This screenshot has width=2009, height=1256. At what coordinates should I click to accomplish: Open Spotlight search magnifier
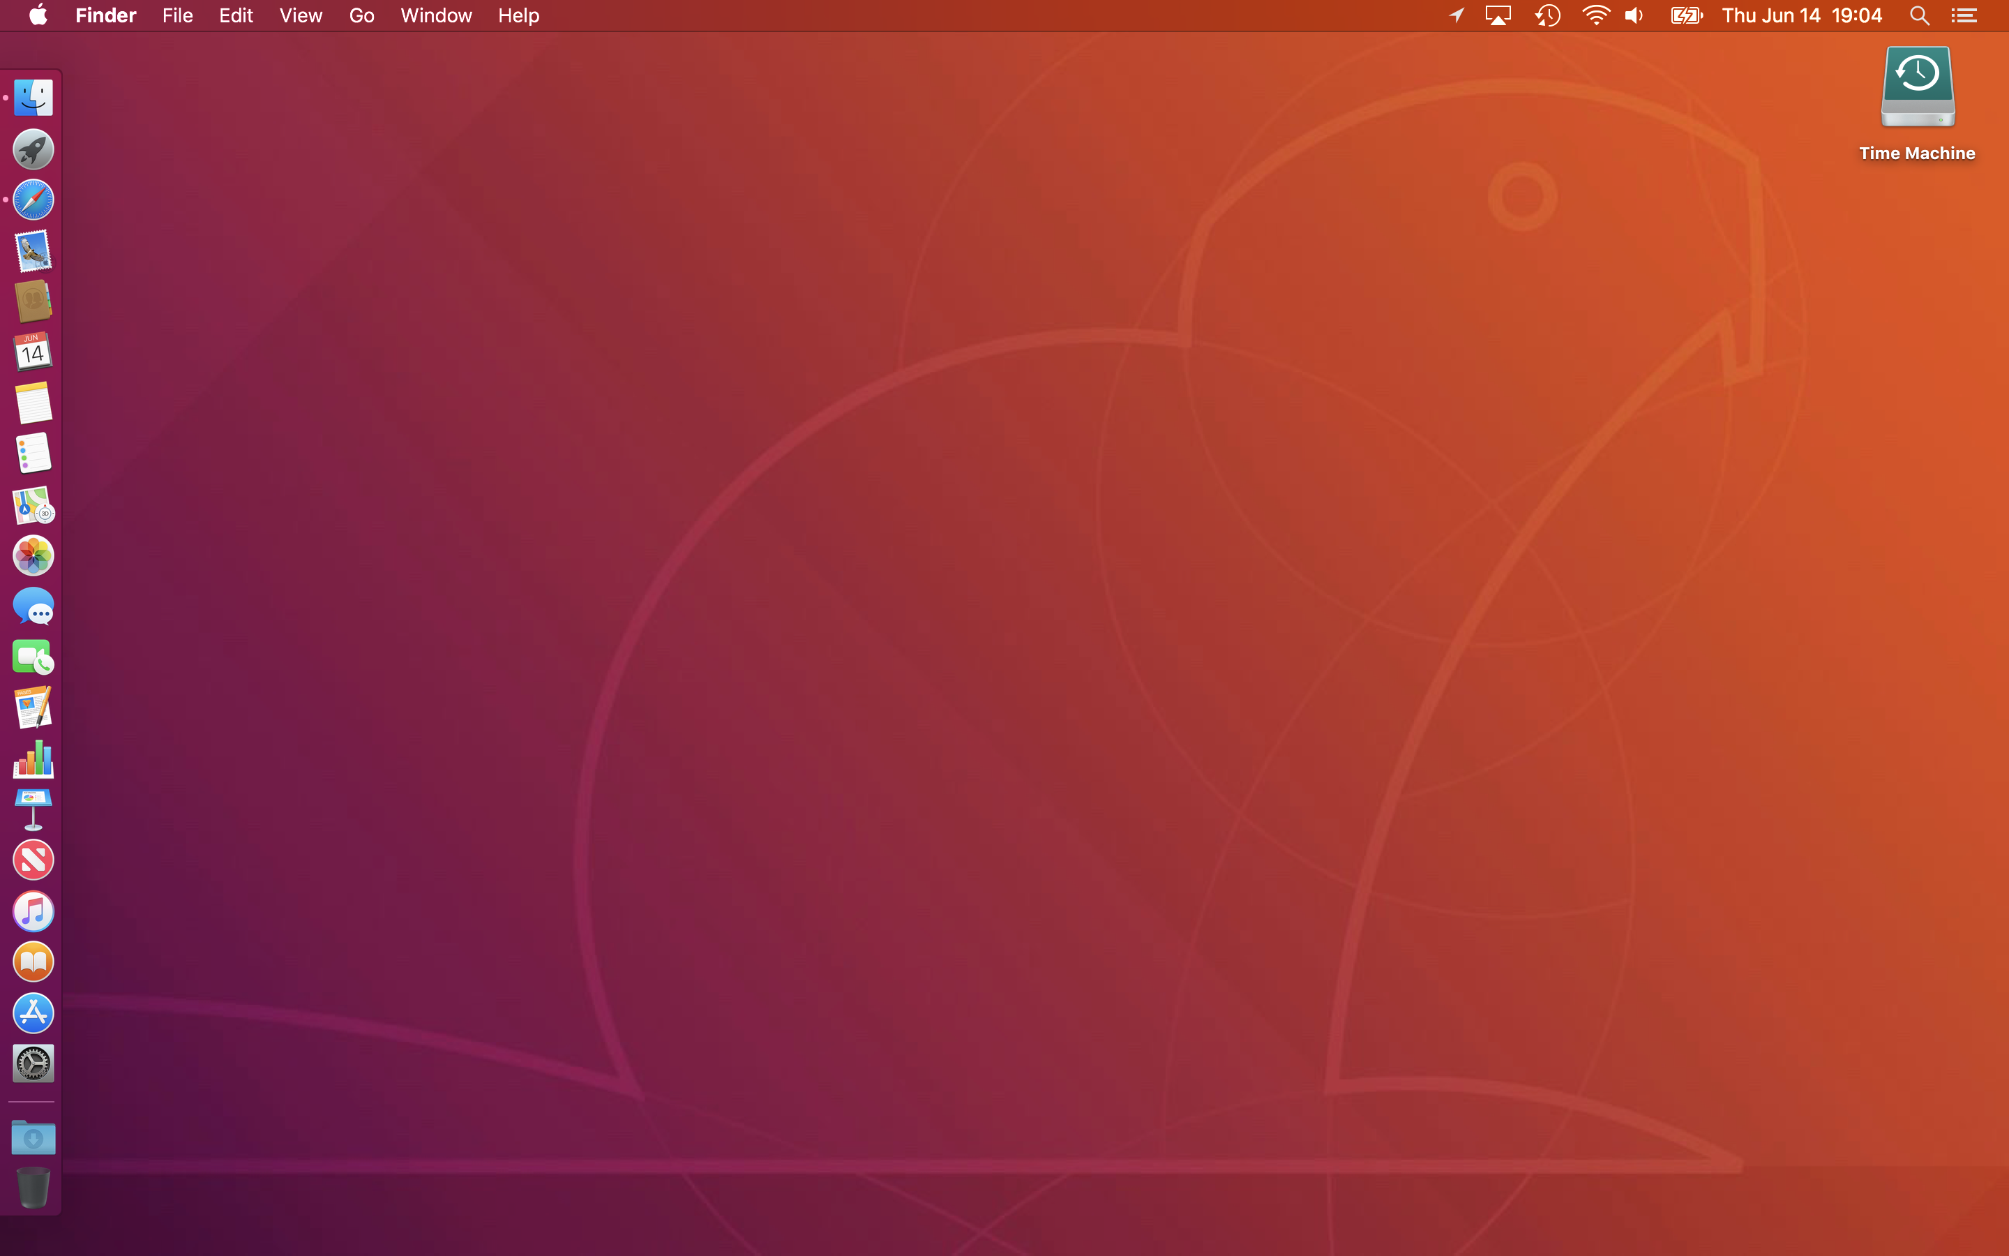[x=1918, y=15]
